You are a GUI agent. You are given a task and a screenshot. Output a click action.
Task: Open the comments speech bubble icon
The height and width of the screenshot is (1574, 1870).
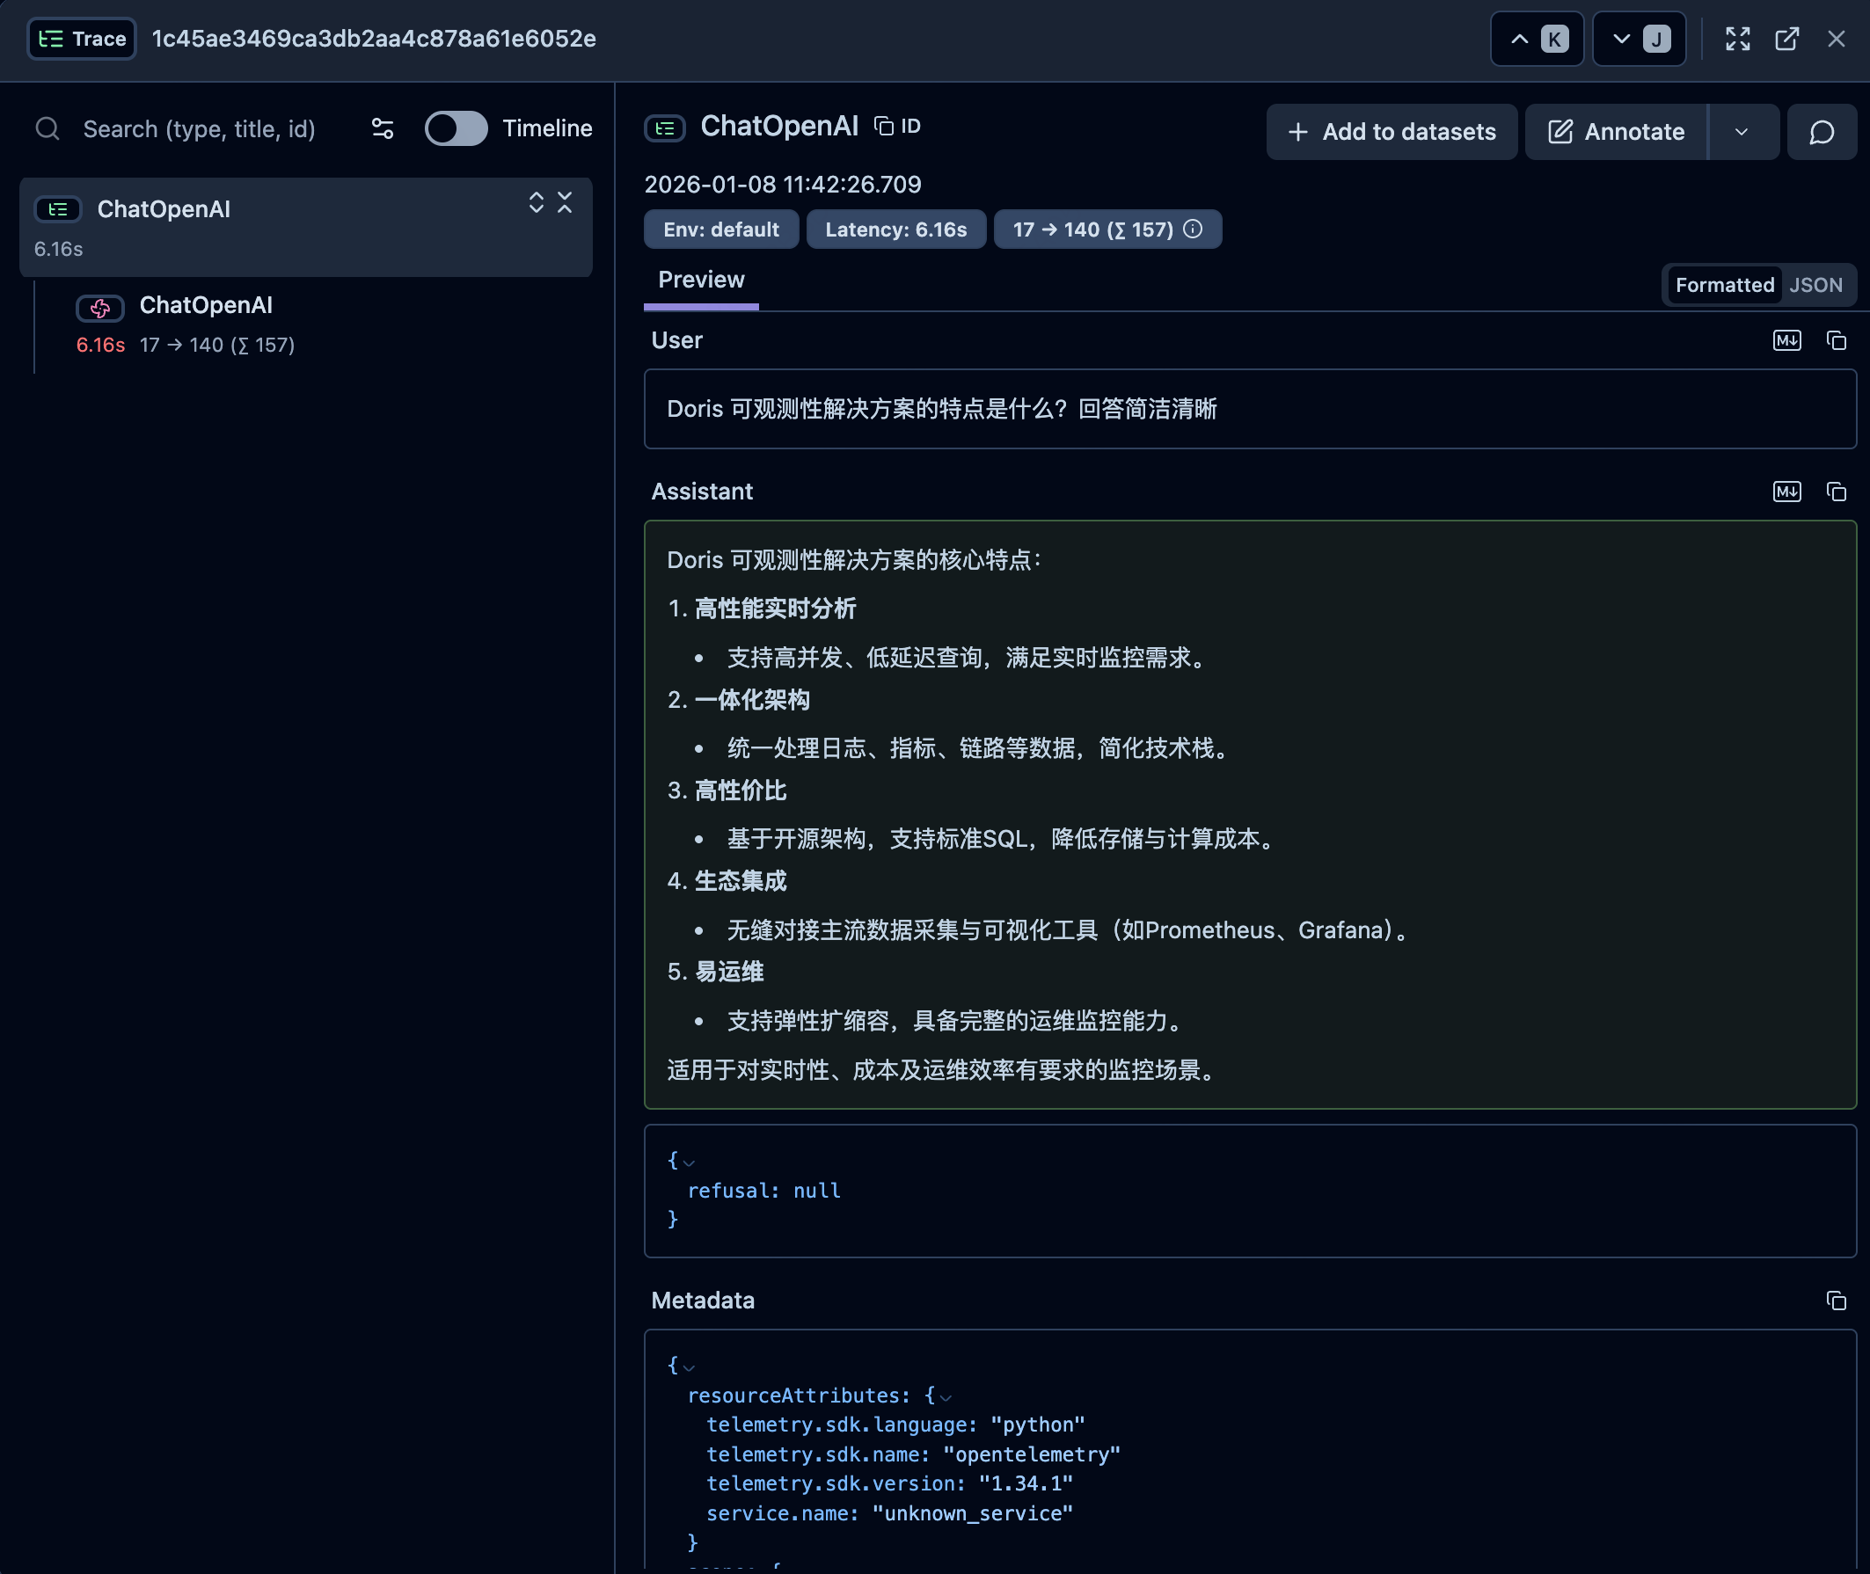pyautogui.click(x=1821, y=132)
